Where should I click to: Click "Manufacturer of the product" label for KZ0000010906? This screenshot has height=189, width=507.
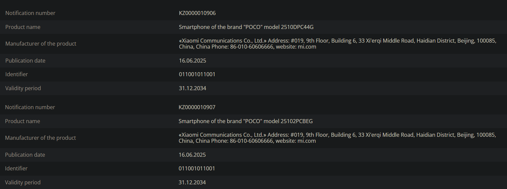41,44
